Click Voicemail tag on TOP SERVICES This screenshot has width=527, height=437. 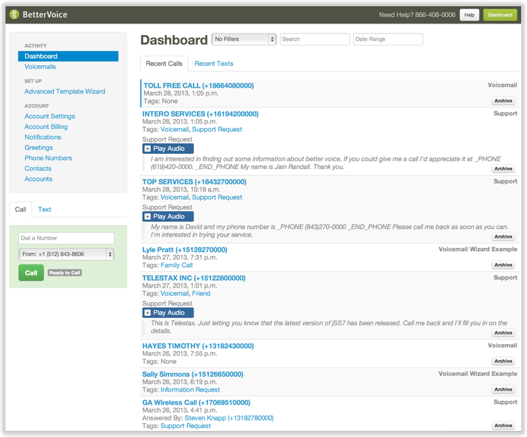[175, 197]
